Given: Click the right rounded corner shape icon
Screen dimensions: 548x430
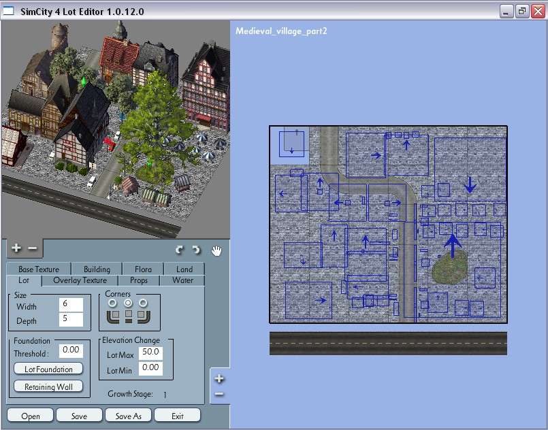Looking at the screenshot, I should point(144,317).
